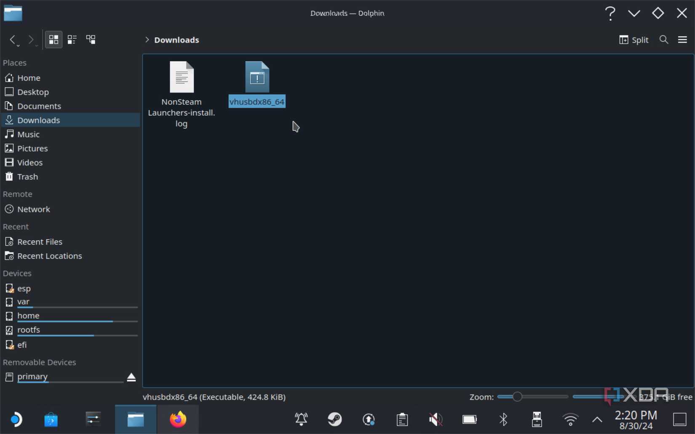The height and width of the screenshot is (434, 695).
Task: Open the search bar in Dolphin
Action: tap(664, 40)
